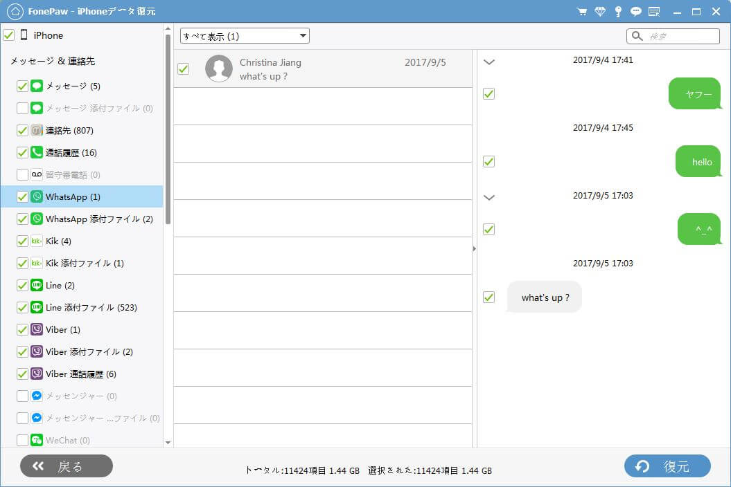731x487 pixels.
Task: Click the Viber attachments icon
Action: [37, 351]
